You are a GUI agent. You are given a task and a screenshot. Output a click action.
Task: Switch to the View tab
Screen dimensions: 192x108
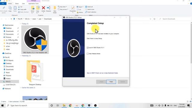[x=23, y=4]
